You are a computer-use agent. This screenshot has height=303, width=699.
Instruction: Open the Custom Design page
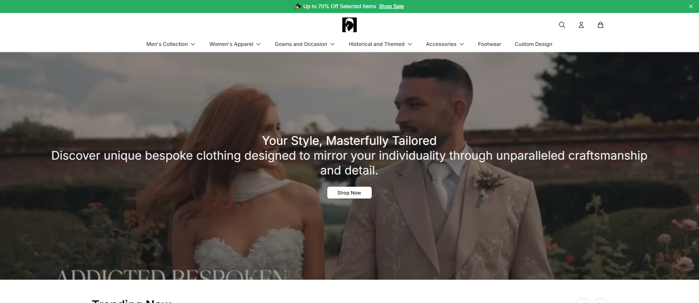click(534, 44)
